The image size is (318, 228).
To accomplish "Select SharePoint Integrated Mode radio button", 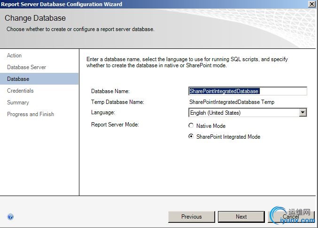I will (x=191, y=136).
